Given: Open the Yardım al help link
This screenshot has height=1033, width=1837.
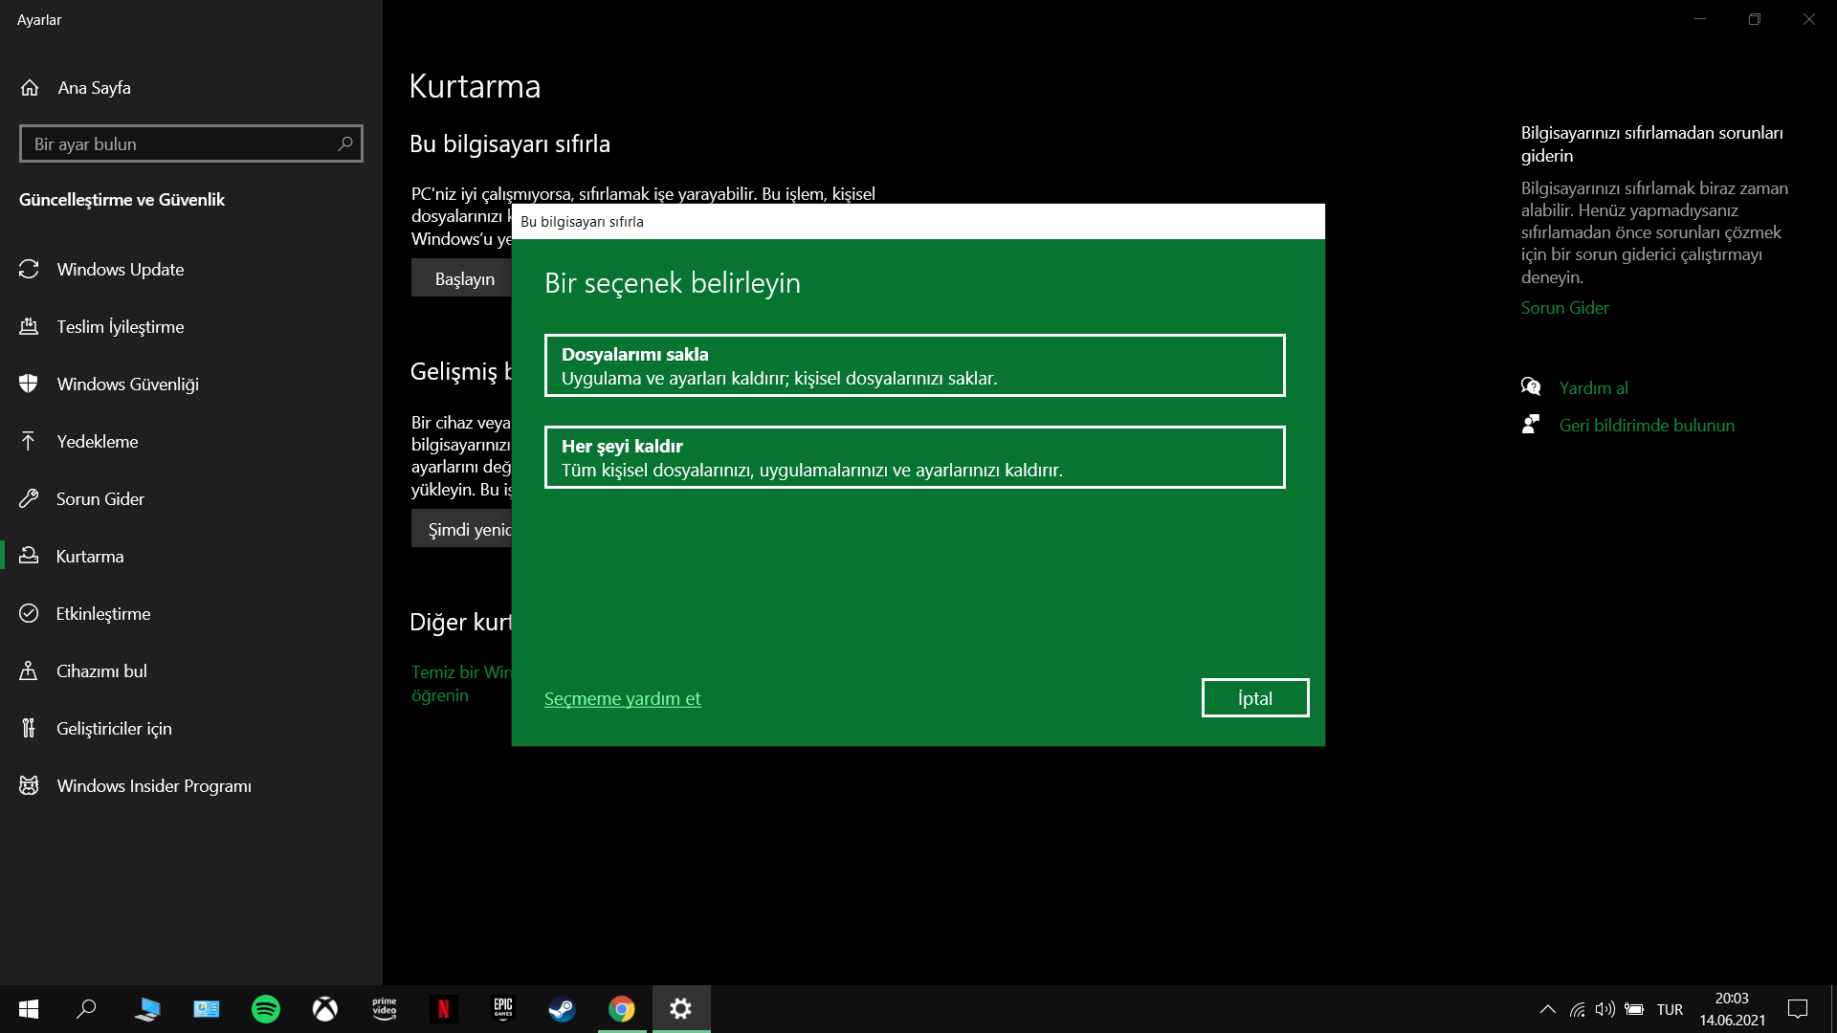Looking at the screenshot, I should point(1593,388).
